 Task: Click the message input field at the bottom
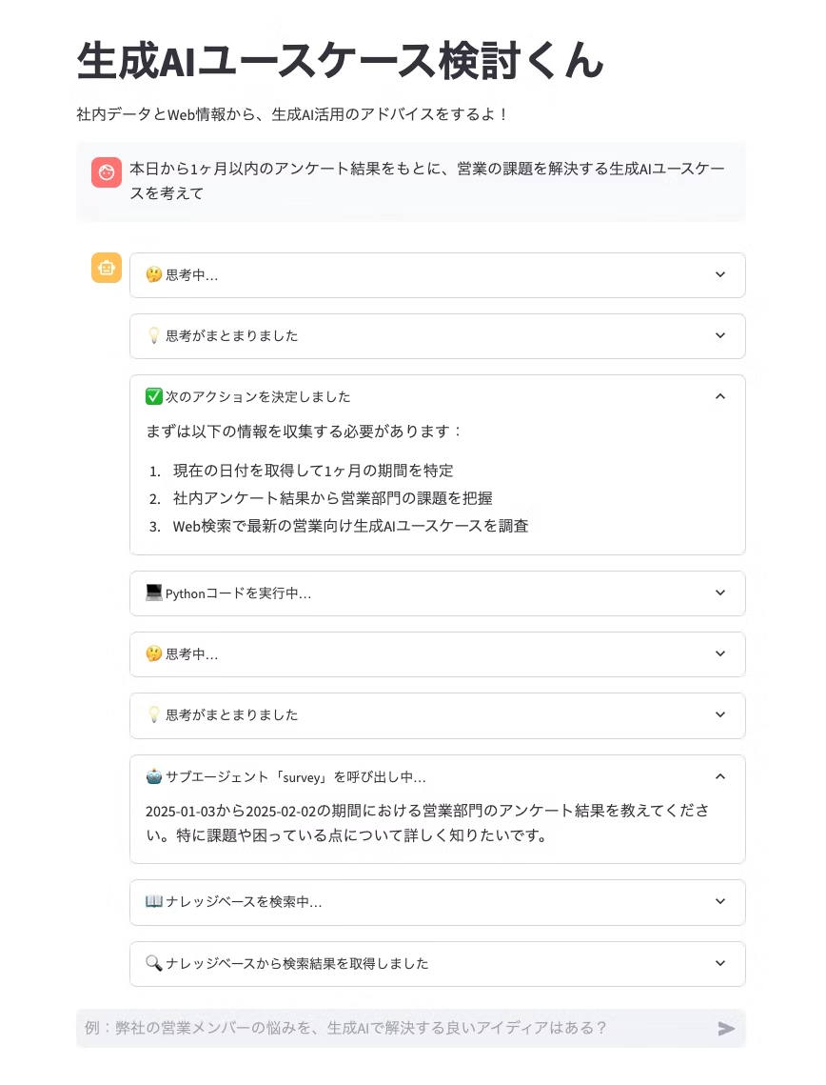pyautogui.click(x=381, y=1028)
